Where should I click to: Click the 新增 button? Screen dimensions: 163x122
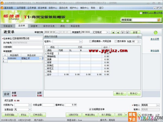coord(135,32)
